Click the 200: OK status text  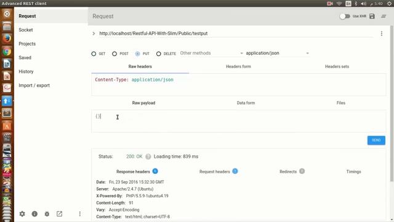tap(134, 157)
